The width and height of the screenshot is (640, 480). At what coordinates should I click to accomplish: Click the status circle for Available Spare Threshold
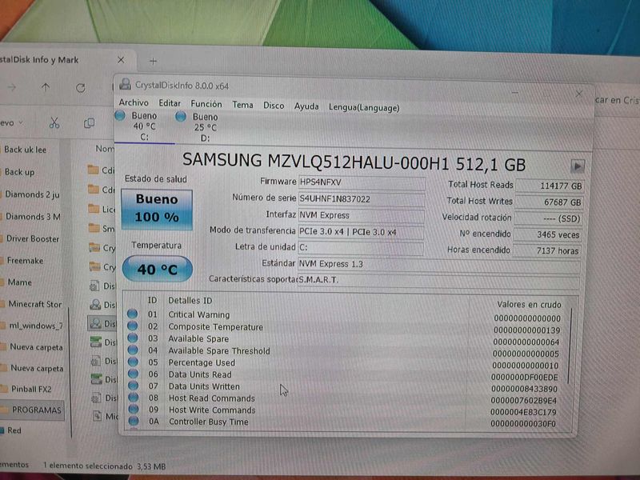tap(133, 350)
